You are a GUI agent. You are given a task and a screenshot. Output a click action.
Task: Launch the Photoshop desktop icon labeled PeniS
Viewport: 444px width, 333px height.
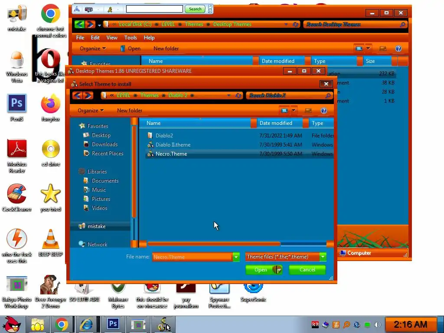[17, 108]
